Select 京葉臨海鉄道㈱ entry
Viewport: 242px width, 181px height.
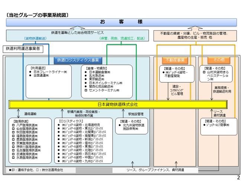tap(25, 143)
